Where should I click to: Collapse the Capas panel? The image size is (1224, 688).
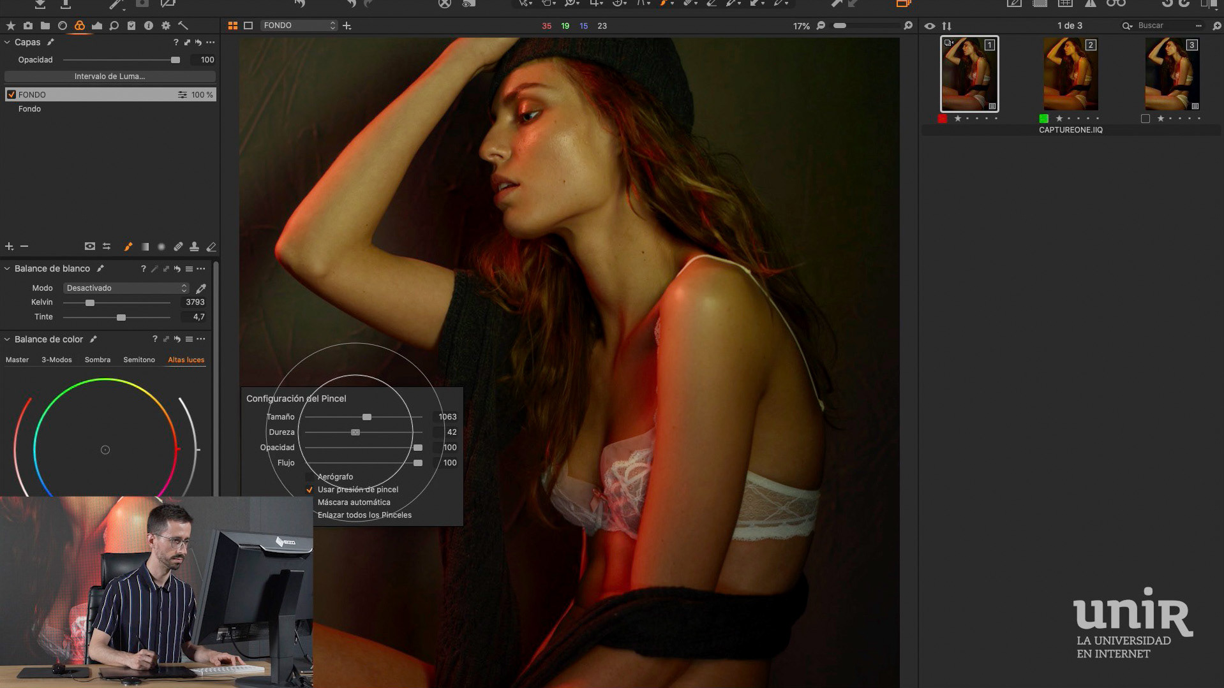pyautogui.click(x=7, y=43)
